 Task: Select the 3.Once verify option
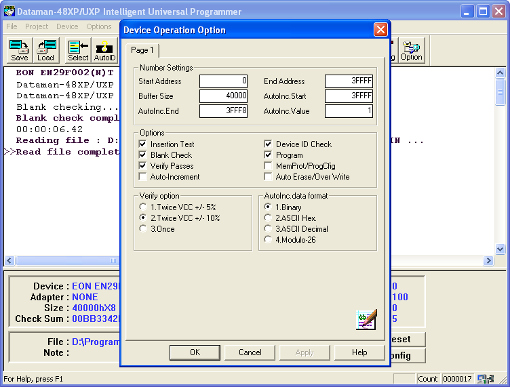point(142,229)
